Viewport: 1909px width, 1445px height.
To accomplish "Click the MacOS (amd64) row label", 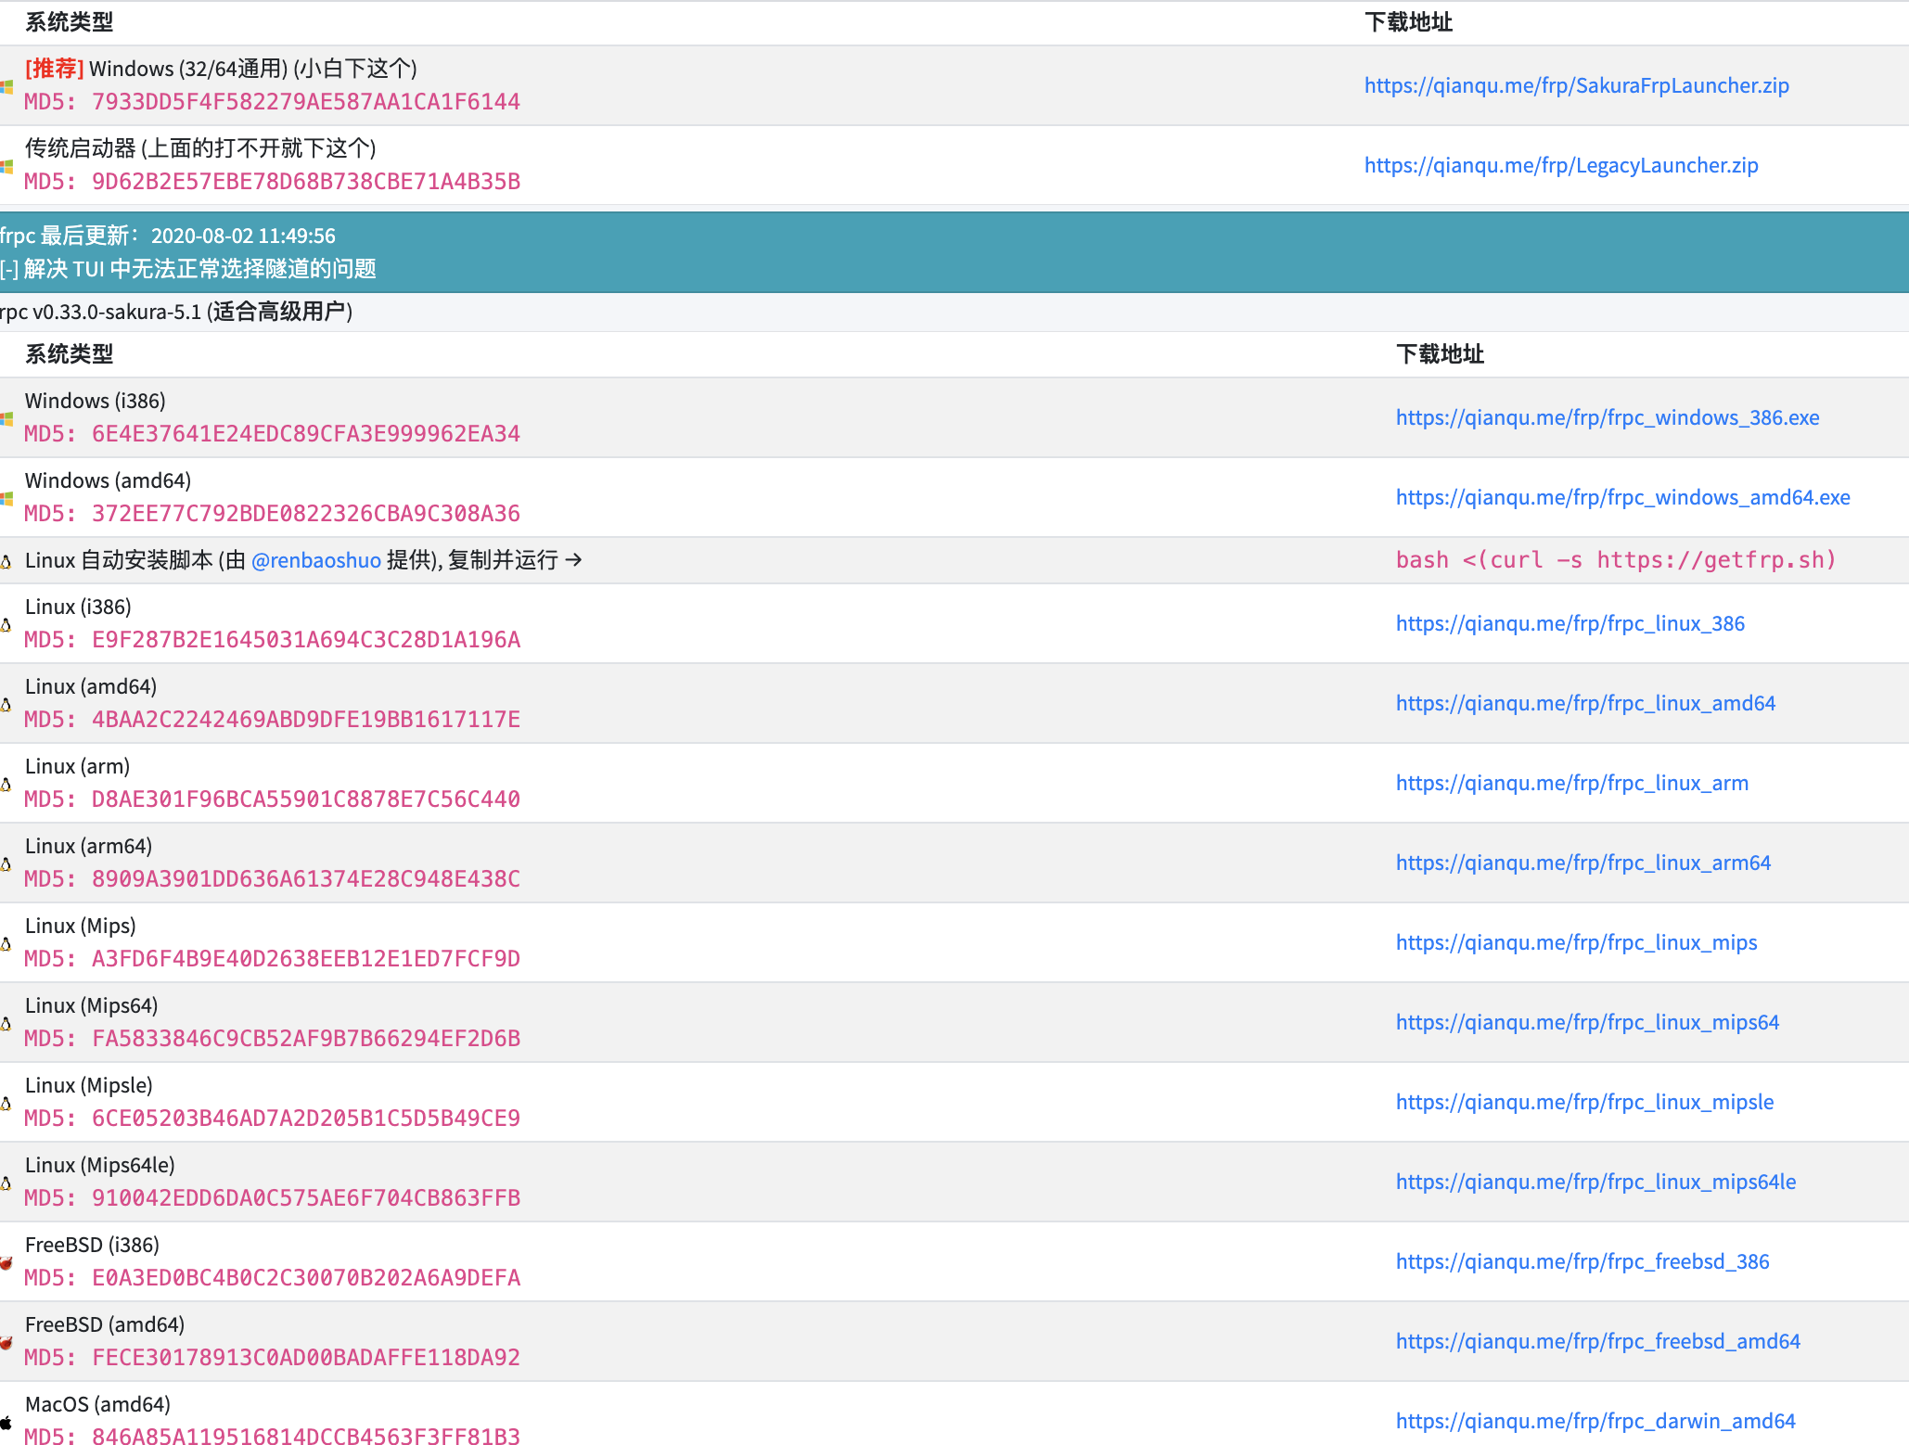I will [x=97, y=1404].
